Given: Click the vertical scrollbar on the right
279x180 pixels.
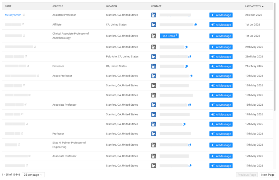Looking at the screenshot, I should click(275, 57).
